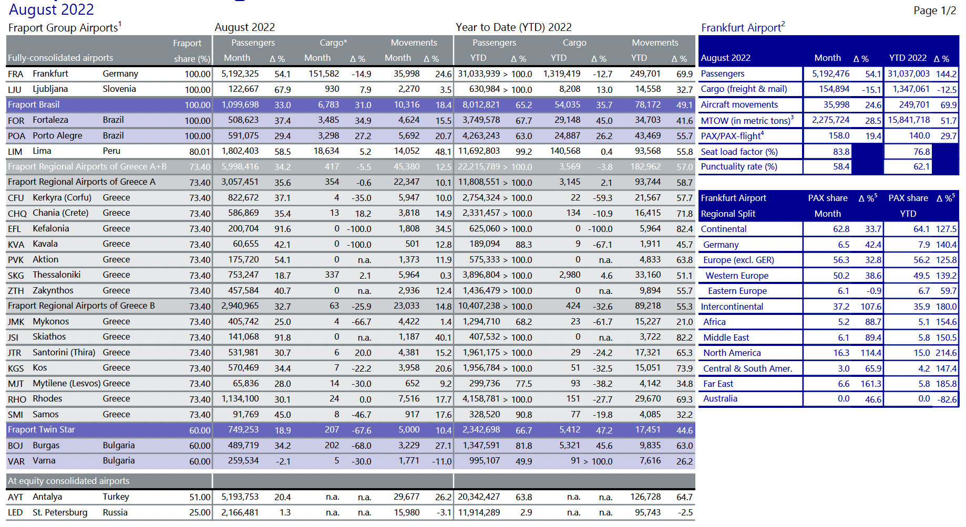Viewport: 966px width, 527px height.
Task: Select 'Fraport Regional Airports of Greece A+B' row
Action: click(x=87, y=167)
